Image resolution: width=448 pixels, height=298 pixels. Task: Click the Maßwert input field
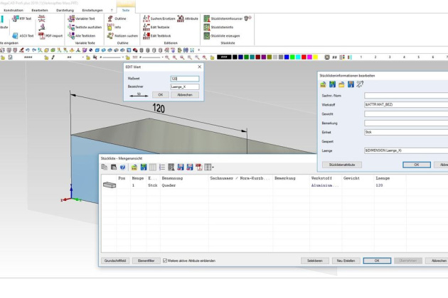pos(184,78)
